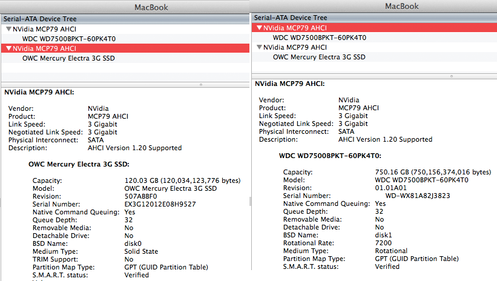Click Model value WDC WD7500BPKT-60PK4T0
Image resolution: width=497 pixels, height=281 pixels.
click(421, 180)
